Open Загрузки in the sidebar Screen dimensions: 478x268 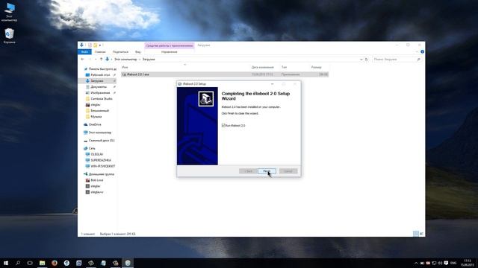click(x=97, y=81)
